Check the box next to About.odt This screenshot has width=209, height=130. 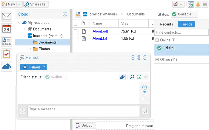(x=76, y=31)
